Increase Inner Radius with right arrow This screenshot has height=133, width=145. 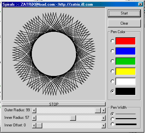point(103,118)
